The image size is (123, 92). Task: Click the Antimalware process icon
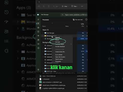(x=45, y=51)
